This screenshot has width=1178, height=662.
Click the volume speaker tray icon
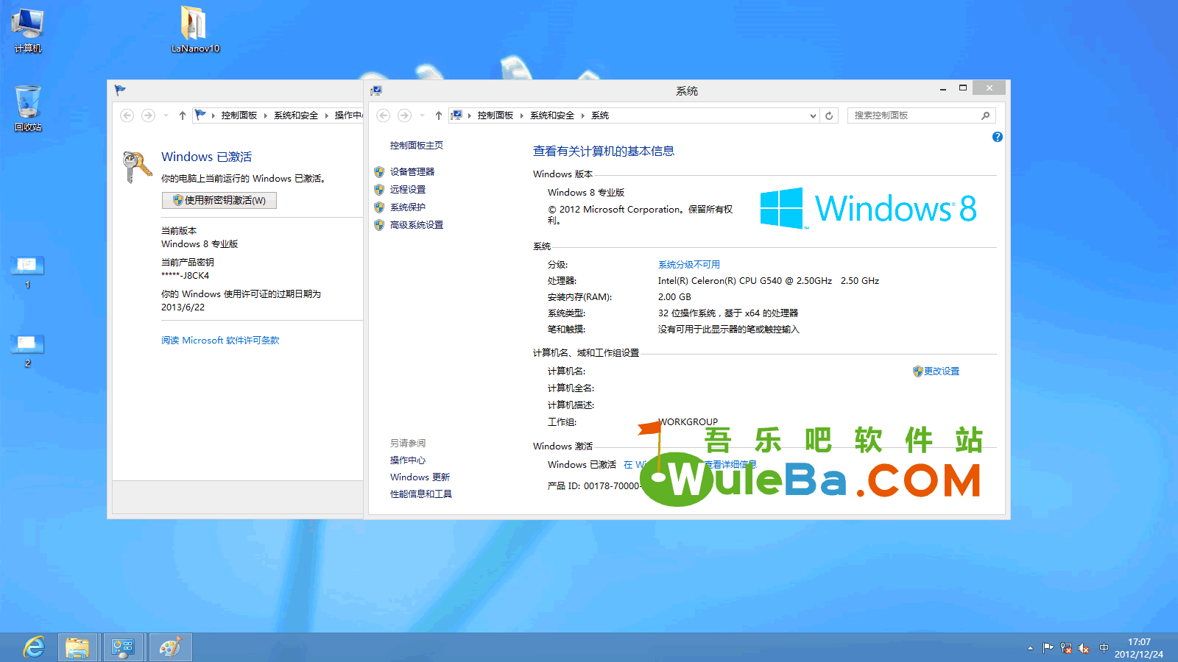click(x=1084, y=648)
